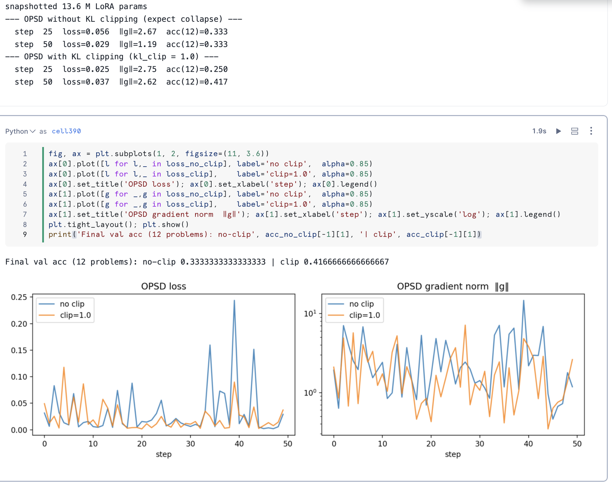This screenshot has width=612, height=487.
Task: Click the 1.9s execution time label
Action: pos(539,131)
